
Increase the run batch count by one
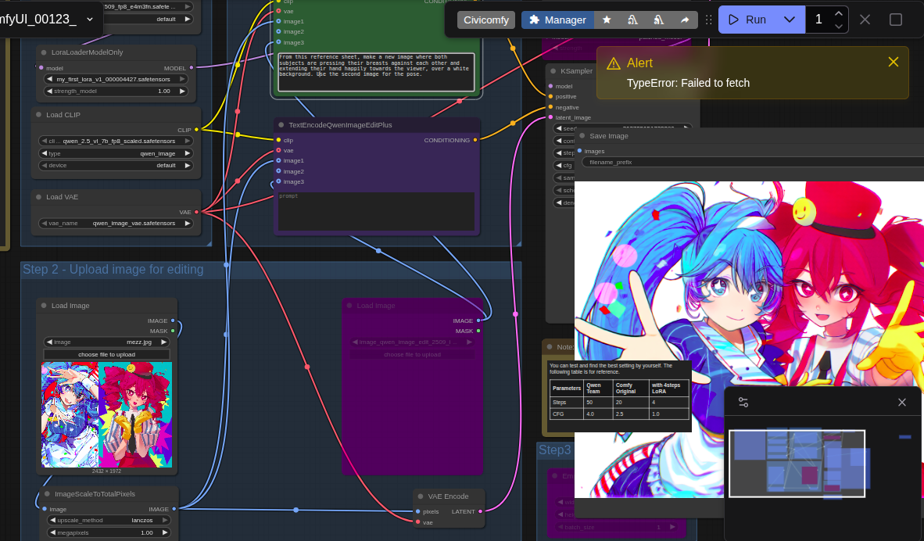tap(839, 13)
